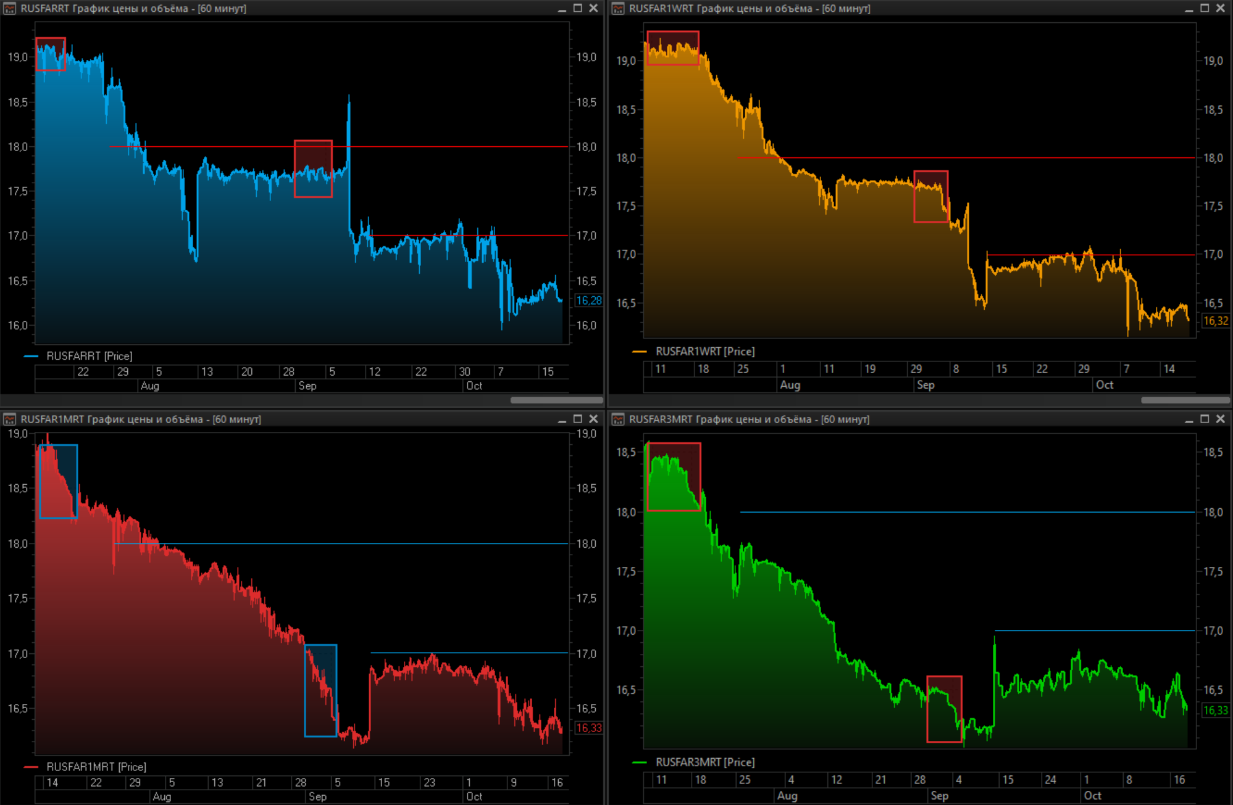The image size is (1233, 805).
Task: Maximize the RUSFAR1MRT chart window
Action: click(578, 419)
